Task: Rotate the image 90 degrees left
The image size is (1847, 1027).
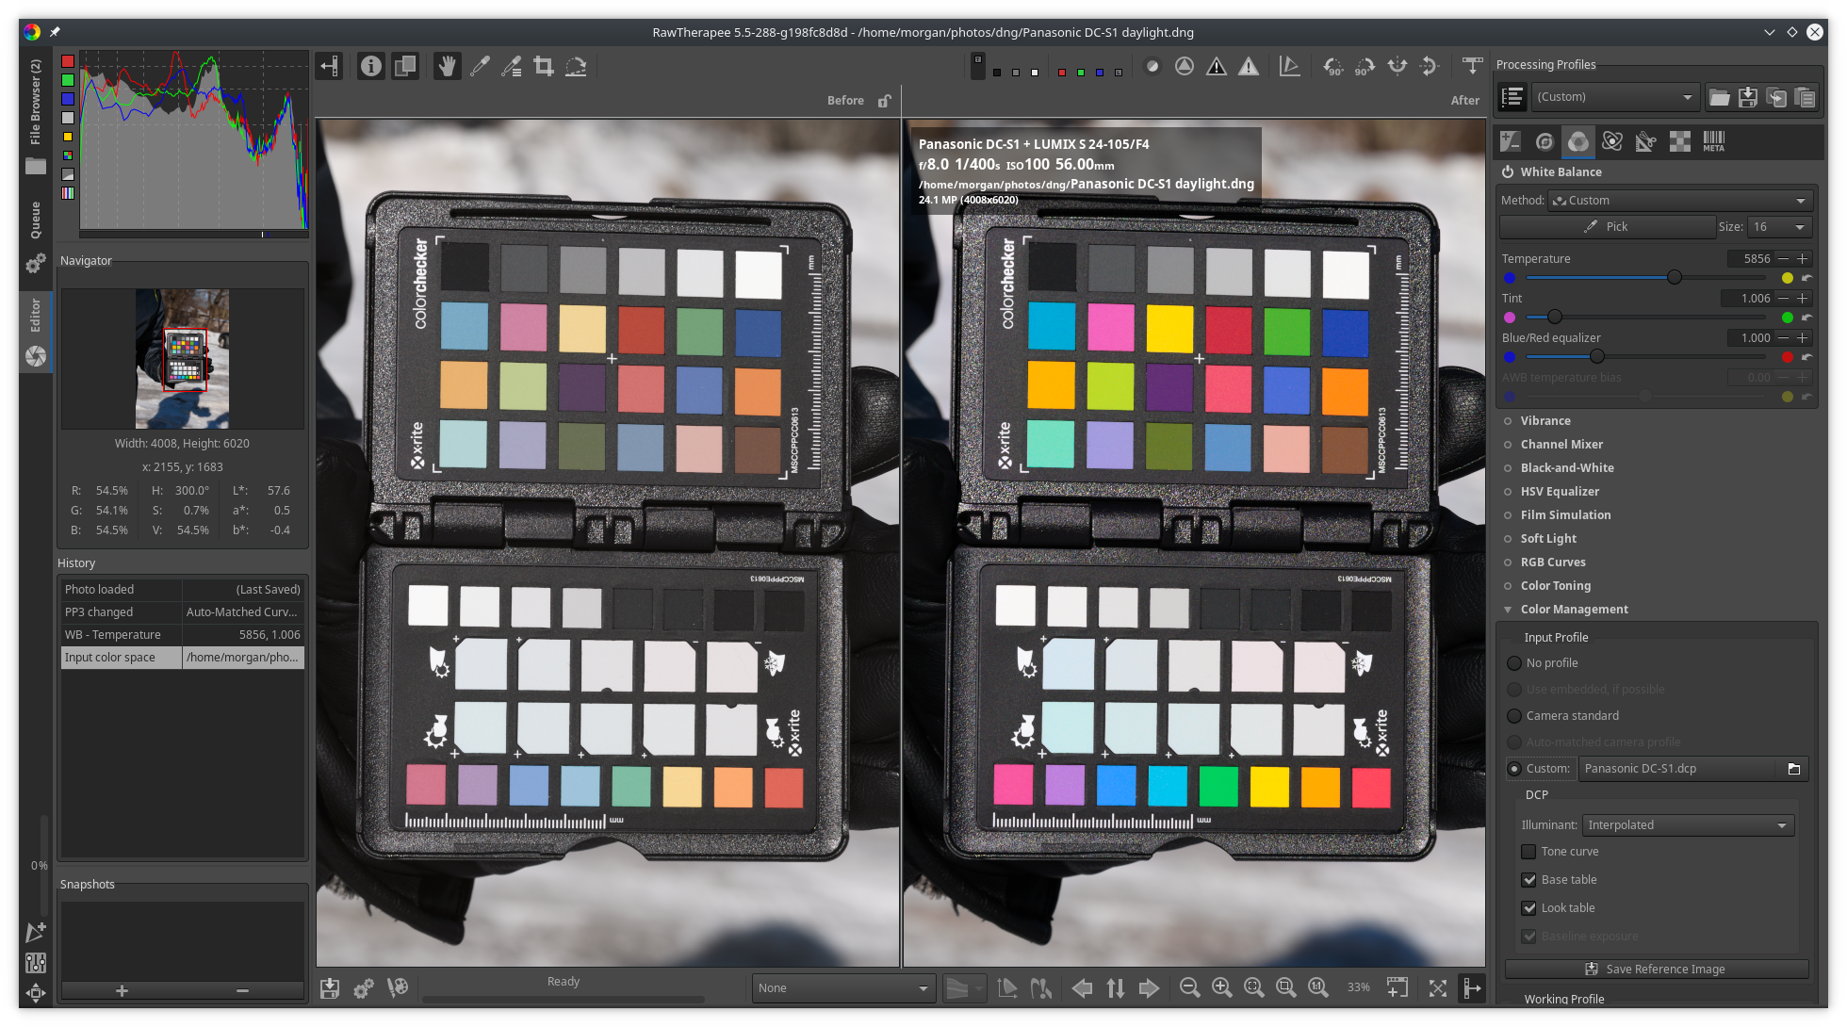Action: [x=1333, y=66]
